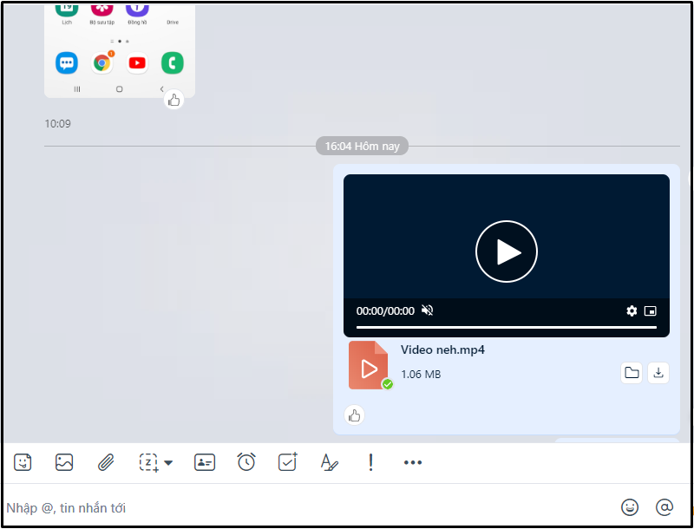
Task: Play the video with the play button
Action: tap(507, 251)
